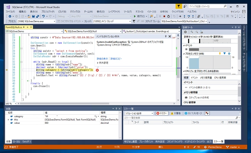The width and height of the screenshot is (251, 153).
Task: Click the search magnifier in the category value cell
Action: [96, 116]
